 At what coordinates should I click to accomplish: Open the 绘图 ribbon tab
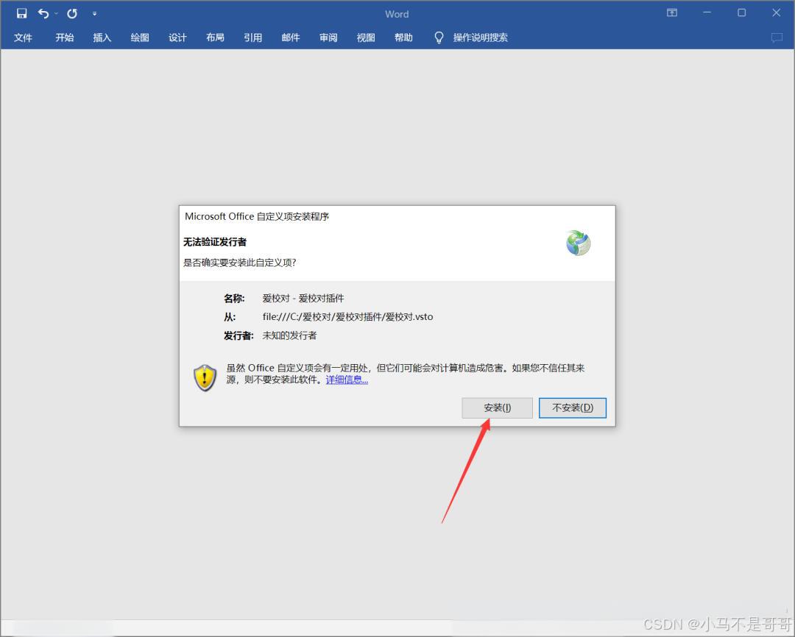tap(140, 38)
